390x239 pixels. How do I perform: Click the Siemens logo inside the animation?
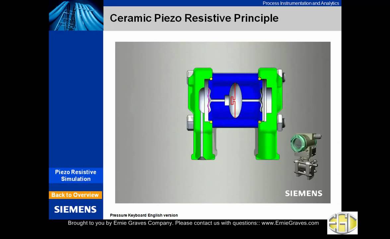(x=304, y=194)
